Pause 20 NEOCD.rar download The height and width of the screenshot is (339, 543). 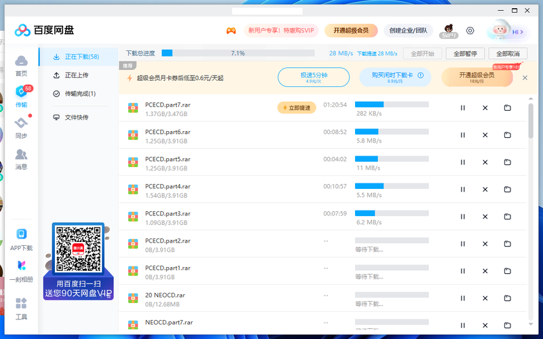463,298
